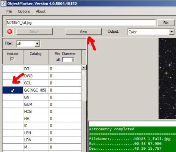Click the file name field N0185-1_full.jpg

click(80, 23)
